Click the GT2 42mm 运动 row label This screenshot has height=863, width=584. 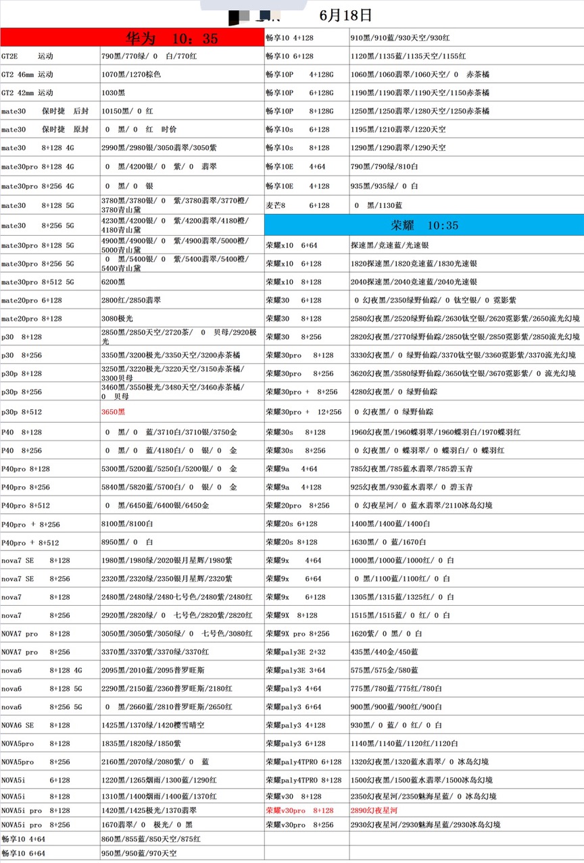(x=50, y=93)
